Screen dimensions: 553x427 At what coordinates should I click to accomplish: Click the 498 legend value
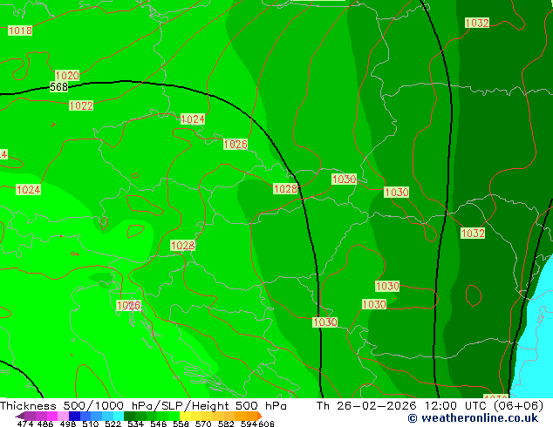click(x=68, y=424)
